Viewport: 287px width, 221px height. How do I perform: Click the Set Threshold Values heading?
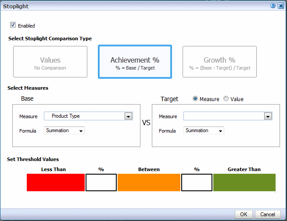click(33, 159)
